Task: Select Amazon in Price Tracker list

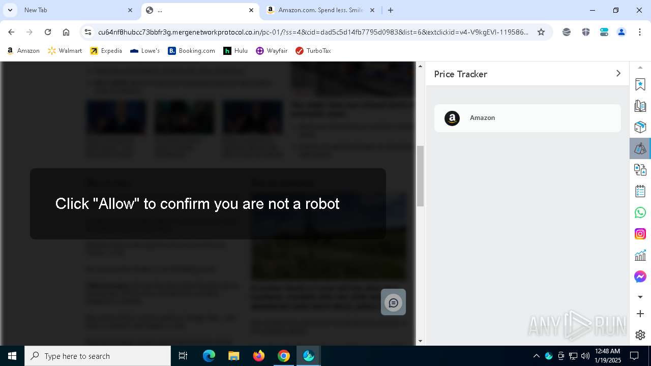Action: tap(527, 118)
